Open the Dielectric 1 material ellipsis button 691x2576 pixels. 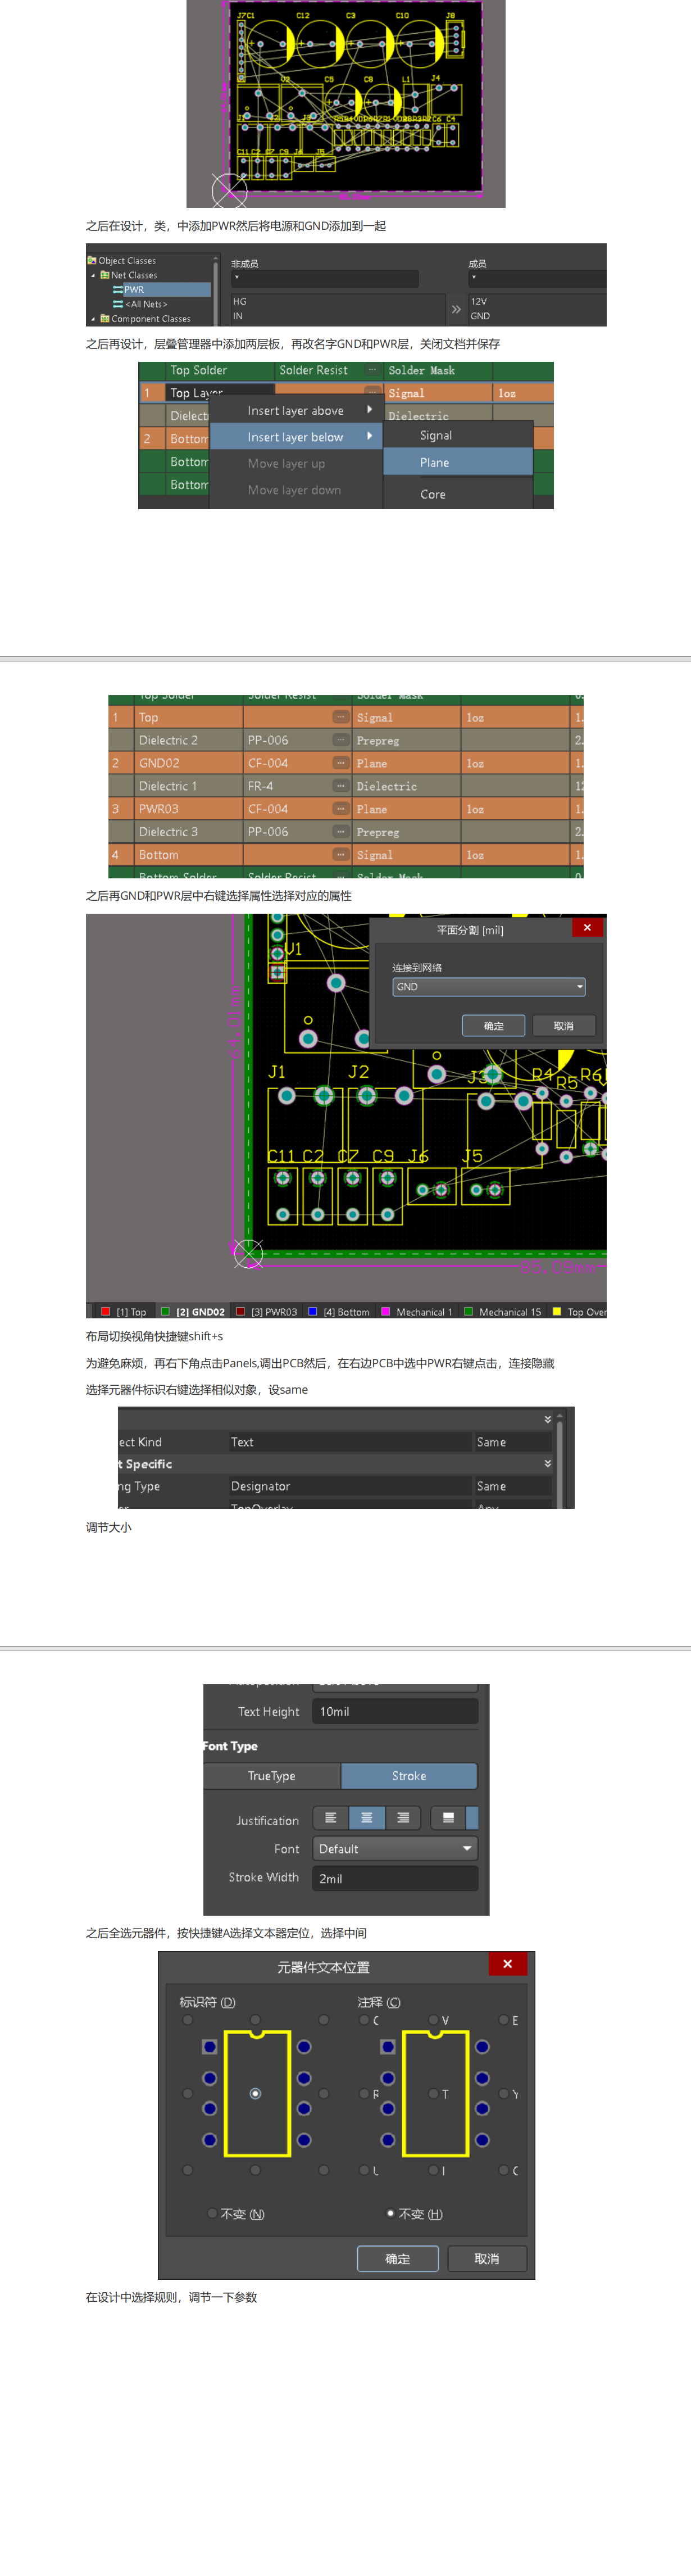[x=340, y=786]
